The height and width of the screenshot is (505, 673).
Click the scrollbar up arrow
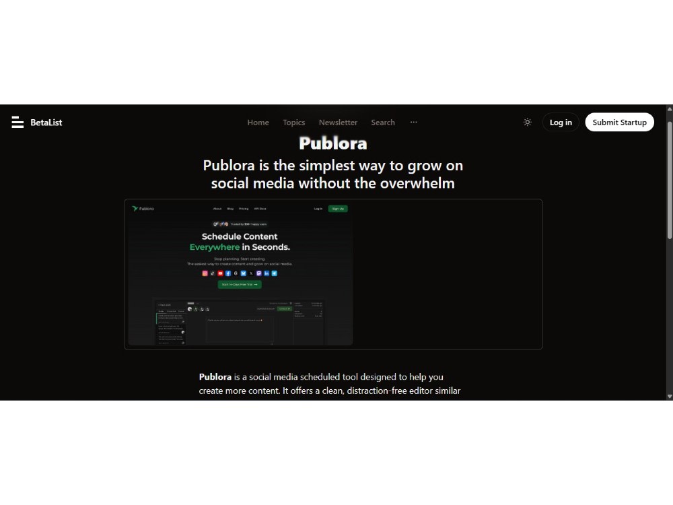(669, 109)
